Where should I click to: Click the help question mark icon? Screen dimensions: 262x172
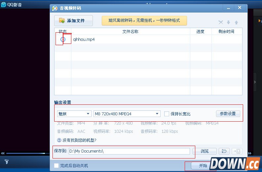59,140
